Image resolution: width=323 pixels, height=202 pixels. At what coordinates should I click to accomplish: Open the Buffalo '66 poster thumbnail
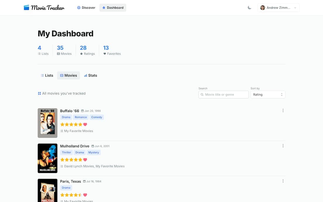point(48,123)
